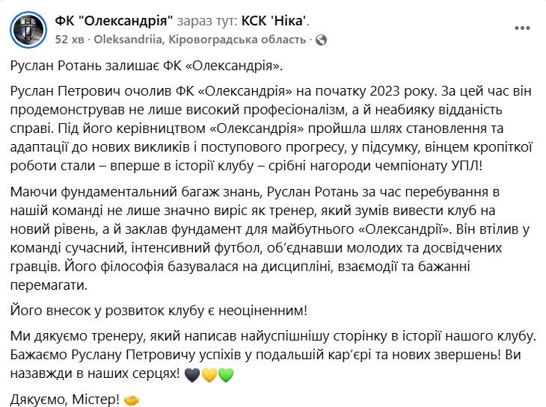Click the headline "Руслан Ротань залишає ФК «Олександрія»."

pos(147,66)
